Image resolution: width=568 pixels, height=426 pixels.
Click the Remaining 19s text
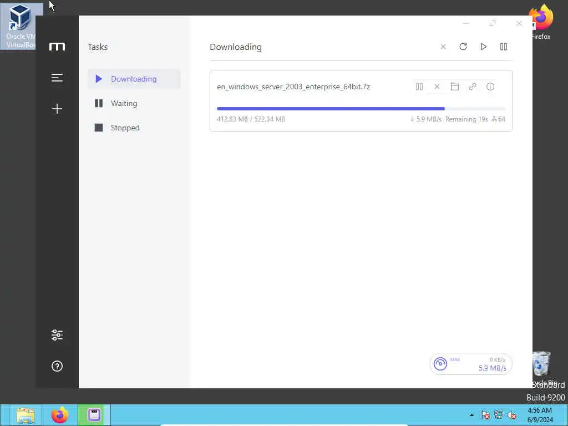466,119
